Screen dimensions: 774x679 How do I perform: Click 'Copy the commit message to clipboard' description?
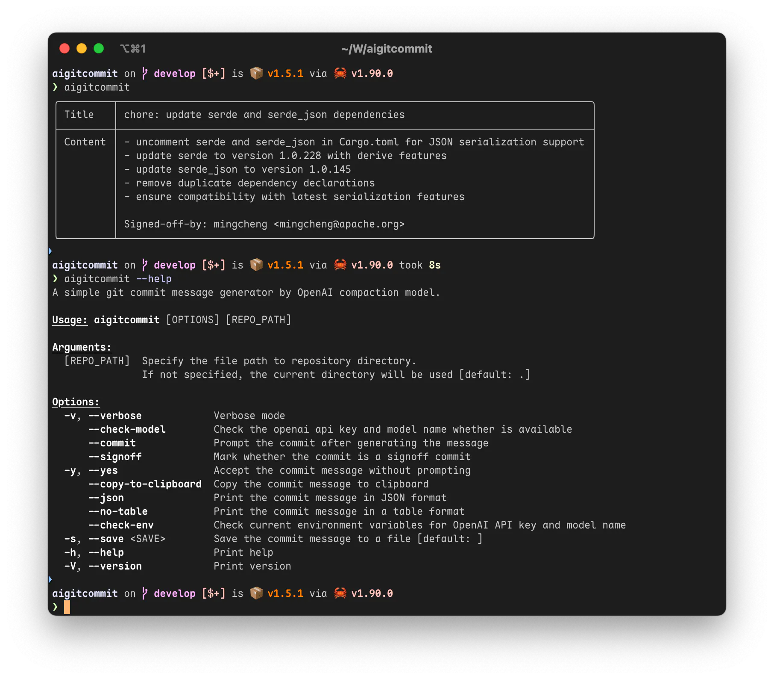click(x=321, y=484)
